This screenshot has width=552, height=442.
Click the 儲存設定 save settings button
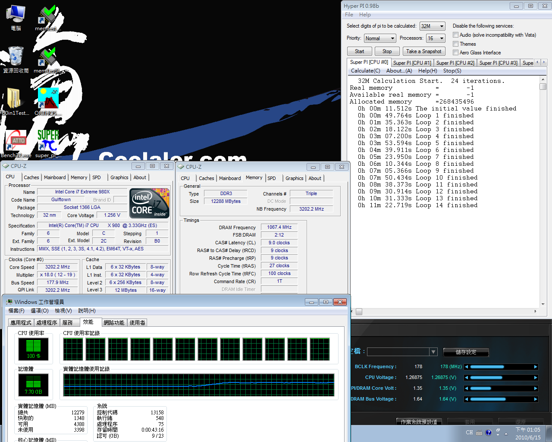click(x=466, y=352)
